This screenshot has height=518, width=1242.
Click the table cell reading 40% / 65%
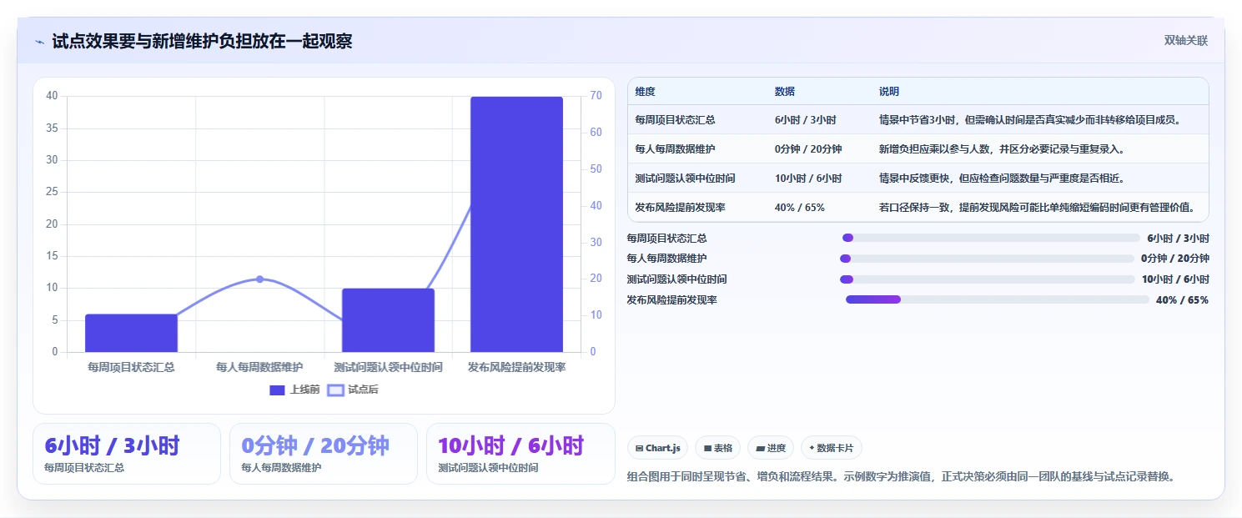pos(799,208)
